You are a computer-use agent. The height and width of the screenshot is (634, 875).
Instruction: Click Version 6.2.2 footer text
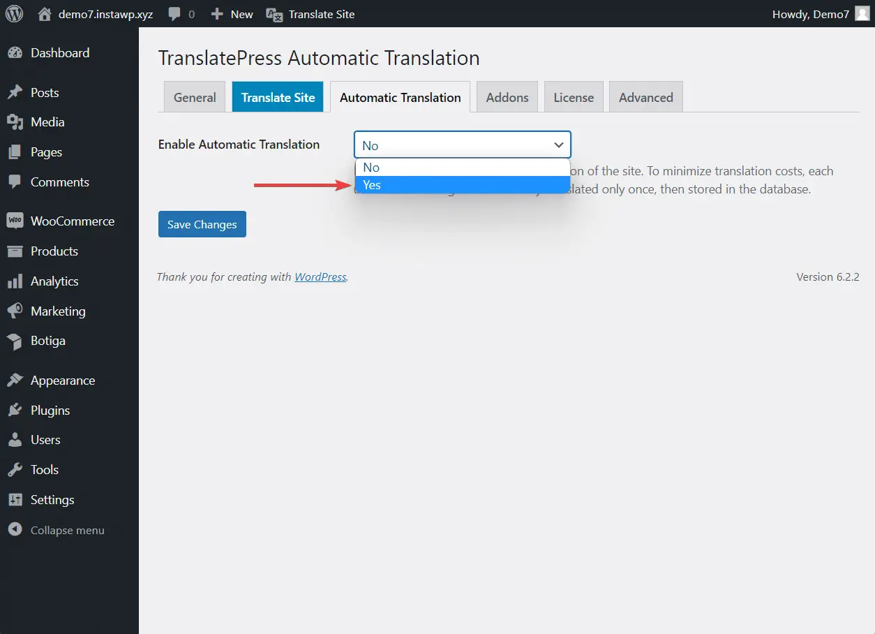tap(828, 277)
